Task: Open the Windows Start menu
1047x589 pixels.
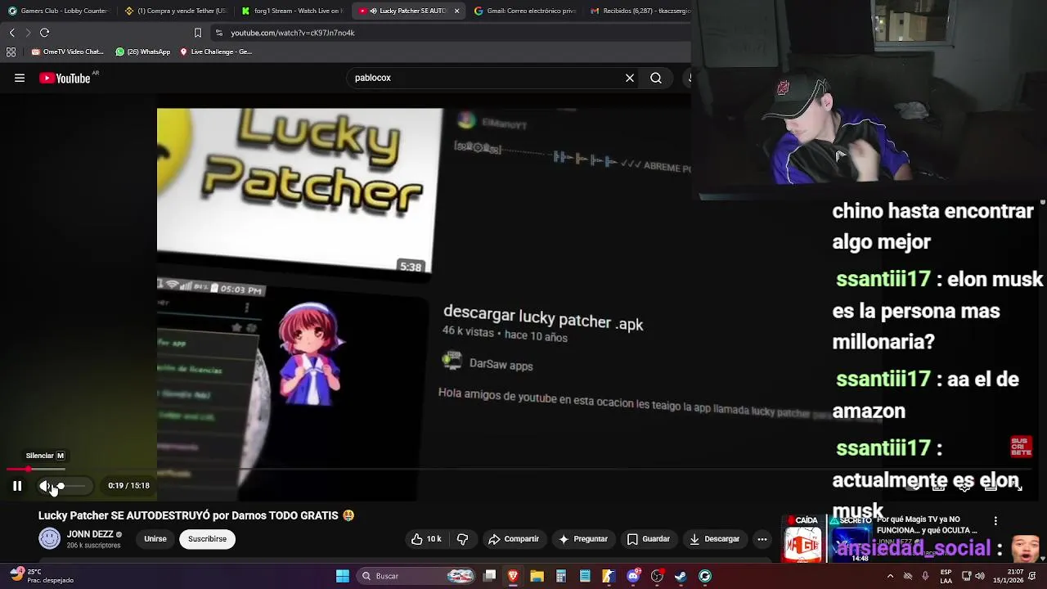Action: pos(343,576)
